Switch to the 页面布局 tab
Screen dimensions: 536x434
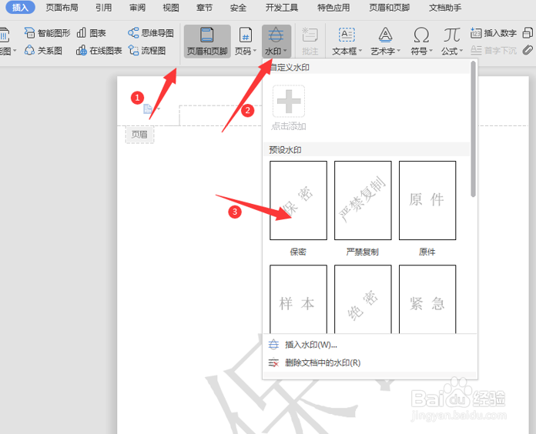tap(62, 8)
